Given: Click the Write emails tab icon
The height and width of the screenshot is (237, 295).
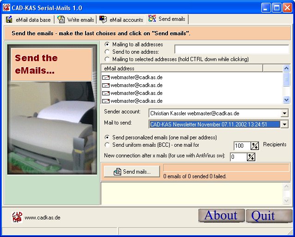Looking at the screenshot, I should [61, 19].
